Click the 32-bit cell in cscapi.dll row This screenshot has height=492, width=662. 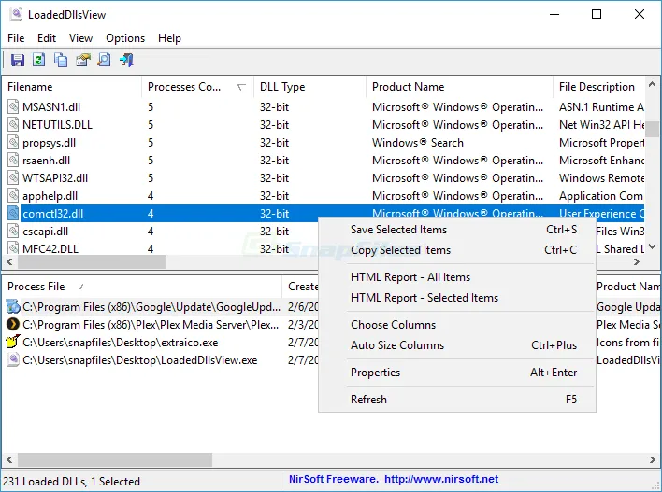pos(274,231)
